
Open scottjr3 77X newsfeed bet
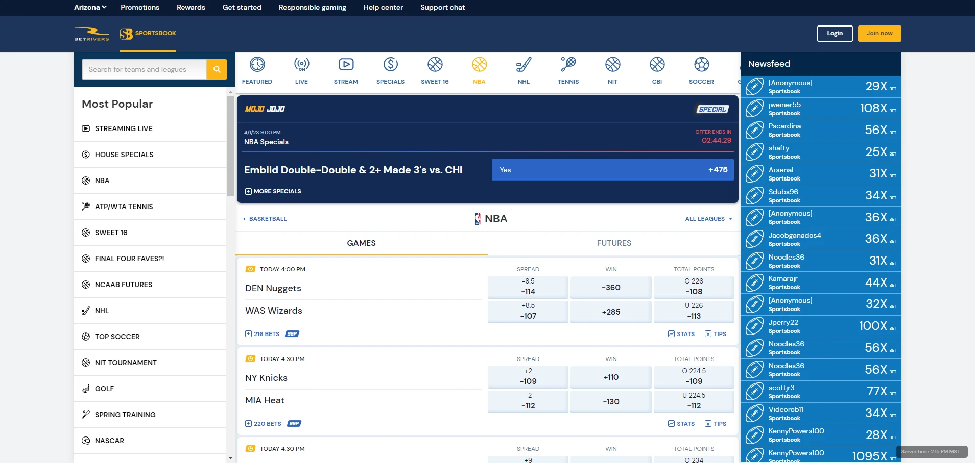[821, 392]
